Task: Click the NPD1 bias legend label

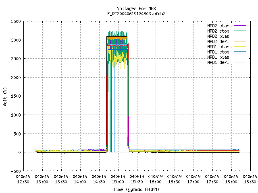Action: (x=218, y=57)
